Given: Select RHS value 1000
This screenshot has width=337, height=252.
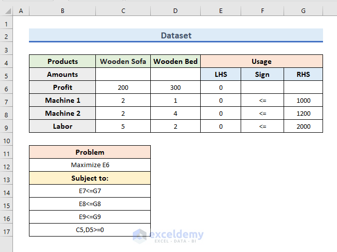Looking at the screenshot, I should coord(303,100).
